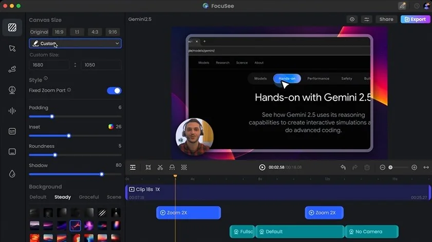Select the Crop tool in timeline toolbar
Viewport: 432px width, 242px height.
(x=148, y=167)
